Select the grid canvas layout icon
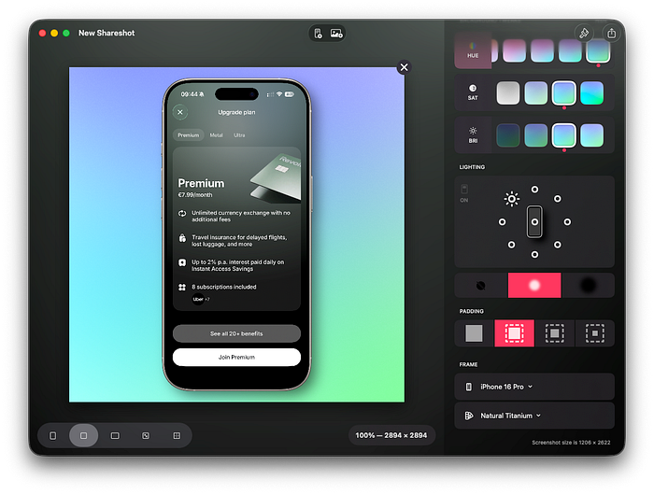This screenshot has height=494, width=654. [x=177, y=436]
